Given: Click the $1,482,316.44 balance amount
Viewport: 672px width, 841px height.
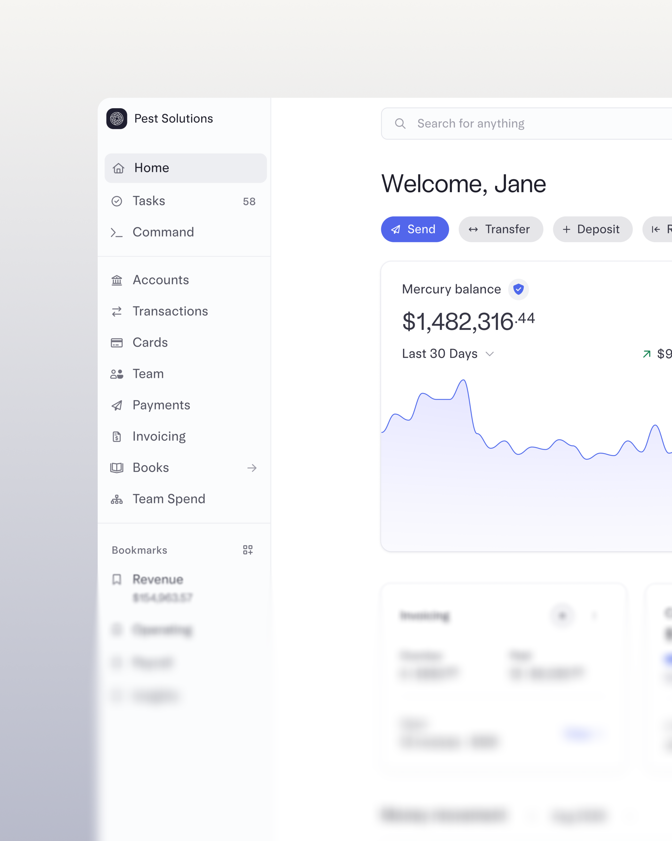Looking at the screenshot, I should coord(468,321).
